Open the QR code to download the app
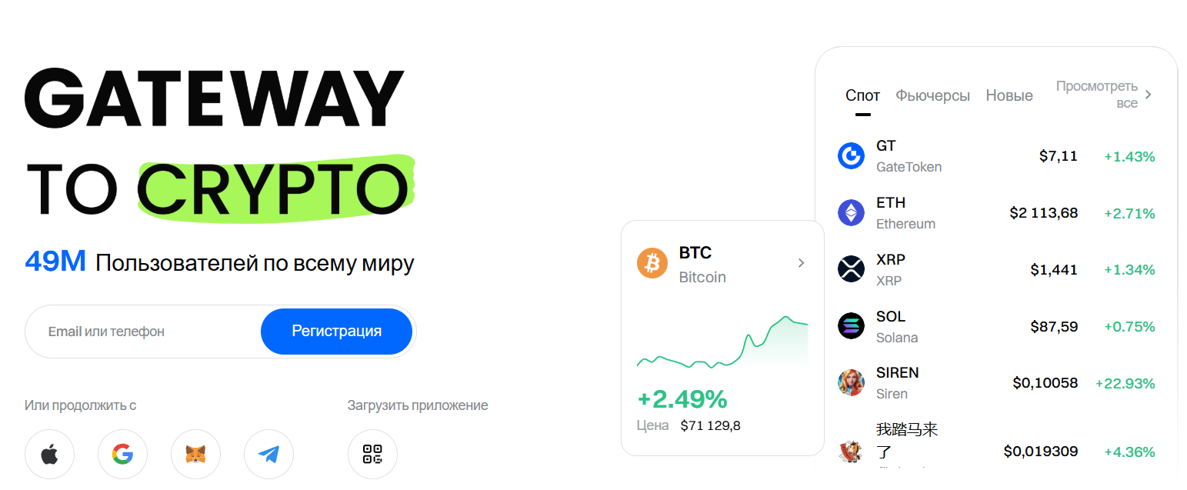This screenshot has height=490, width=1187. point(372,454)
